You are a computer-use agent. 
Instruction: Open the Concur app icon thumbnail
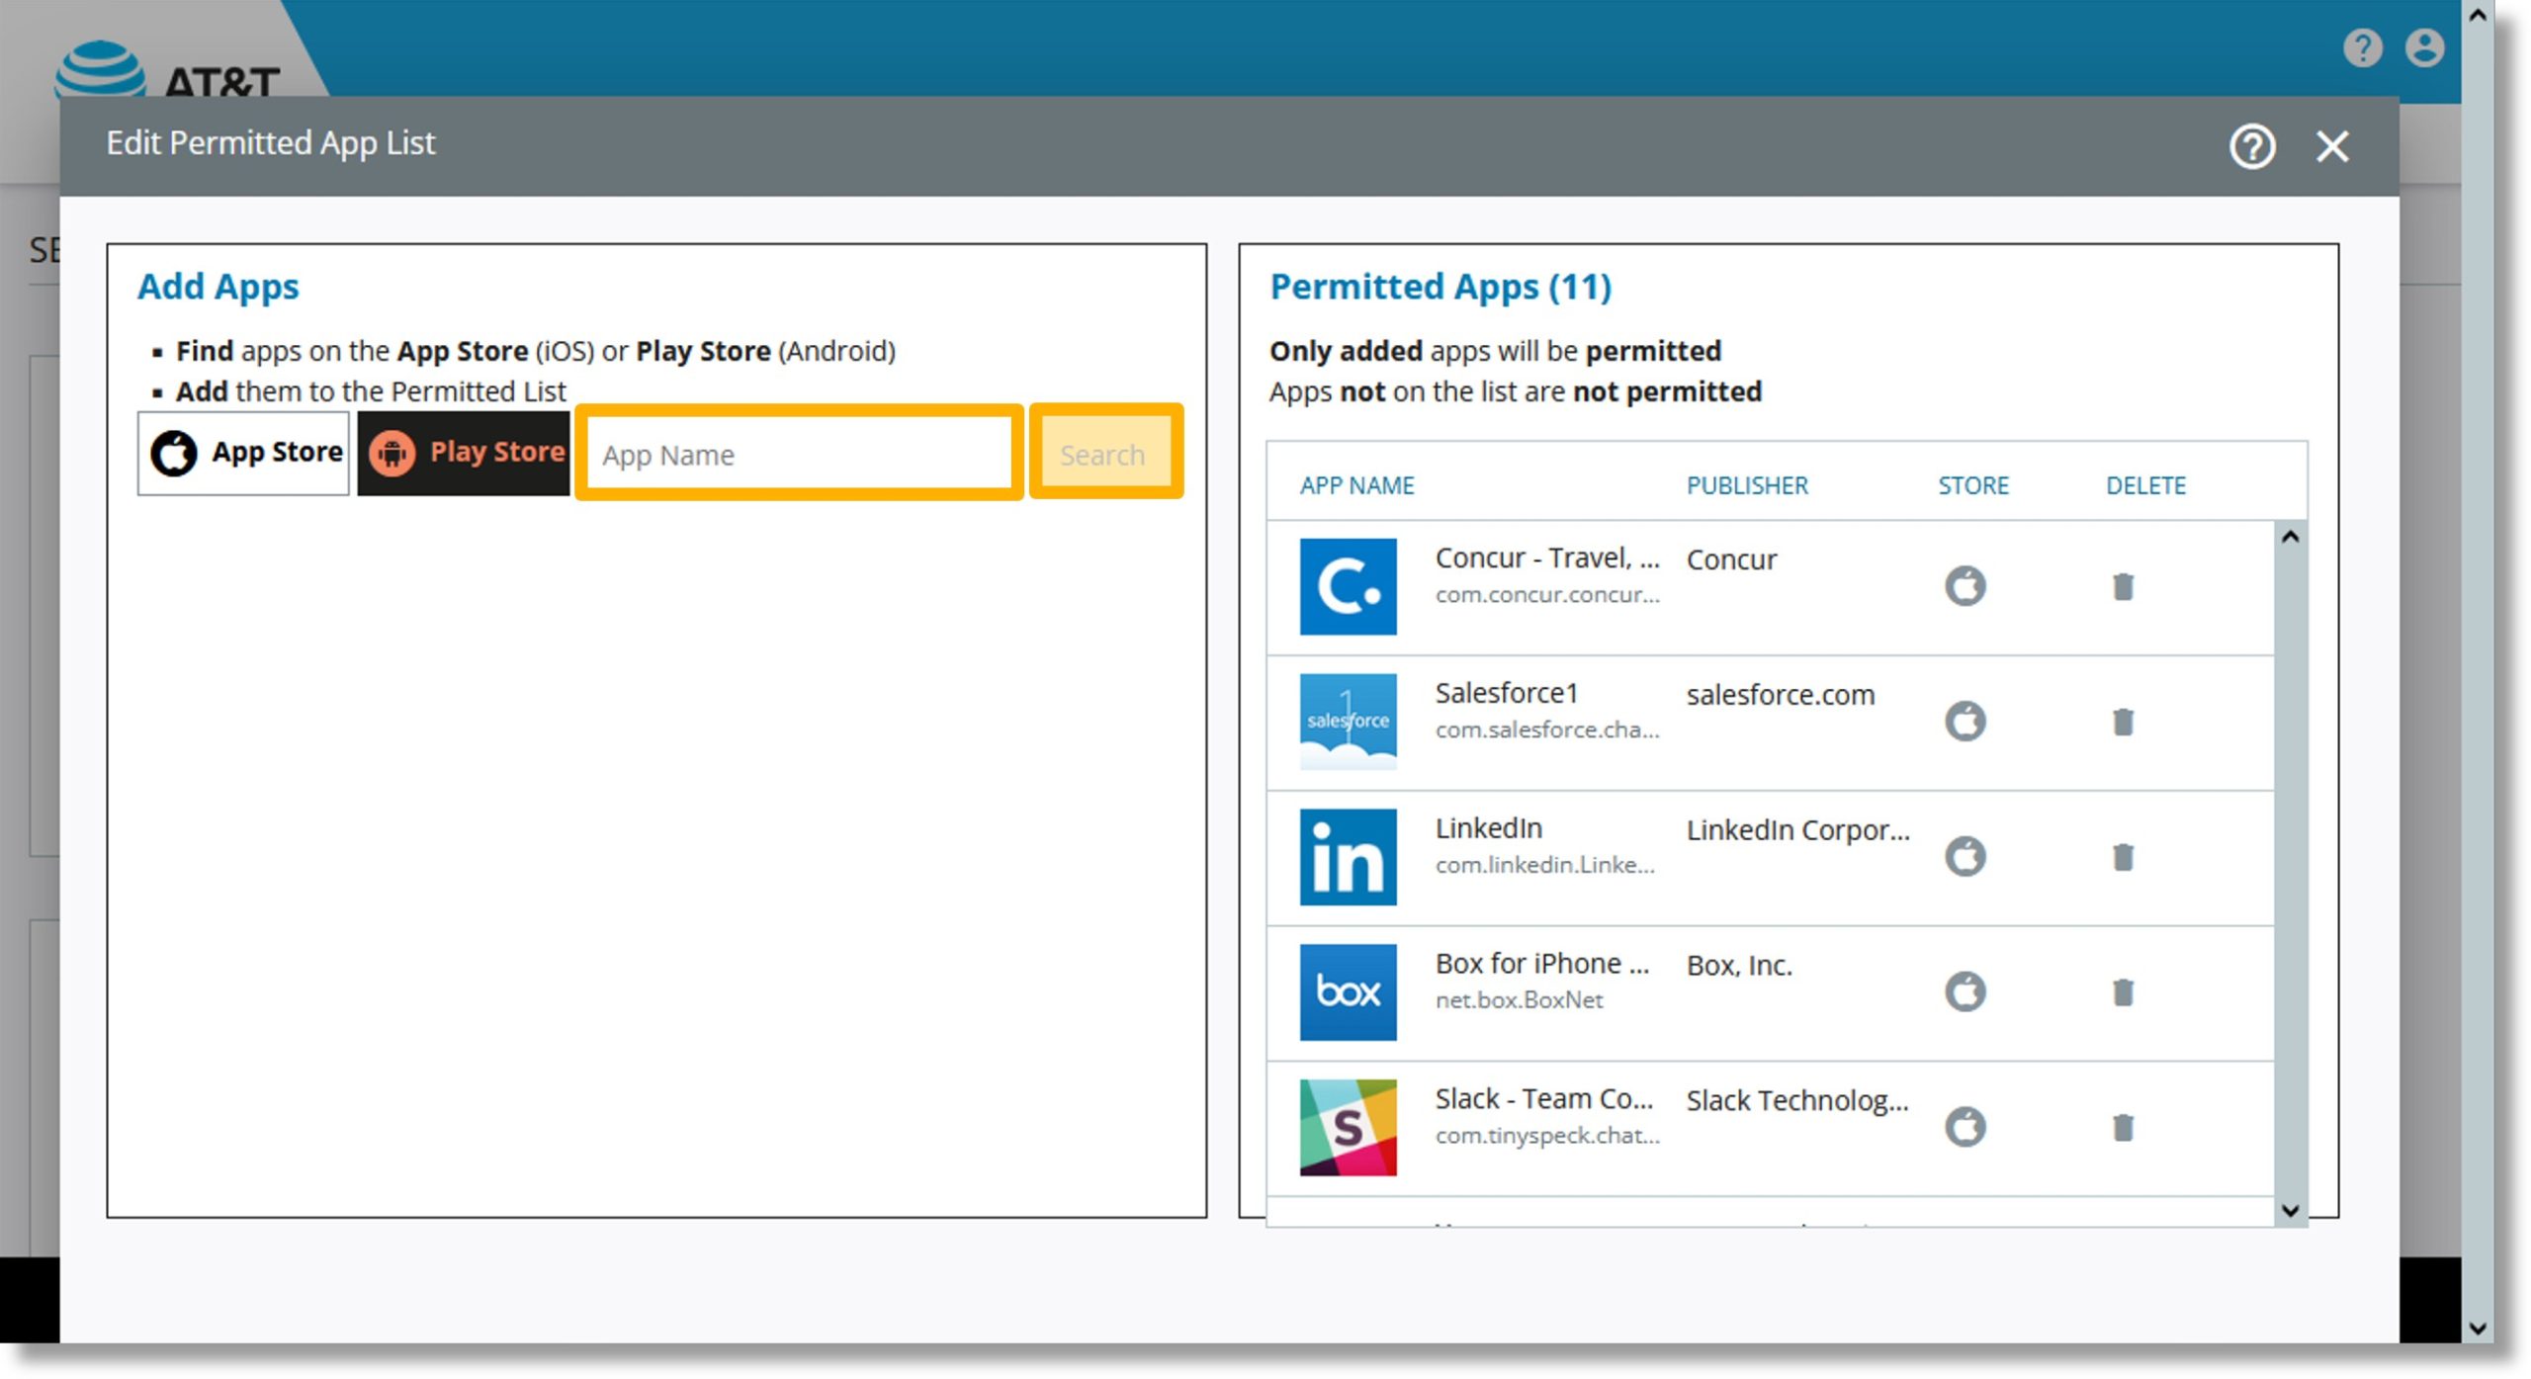click(1348, 586)
